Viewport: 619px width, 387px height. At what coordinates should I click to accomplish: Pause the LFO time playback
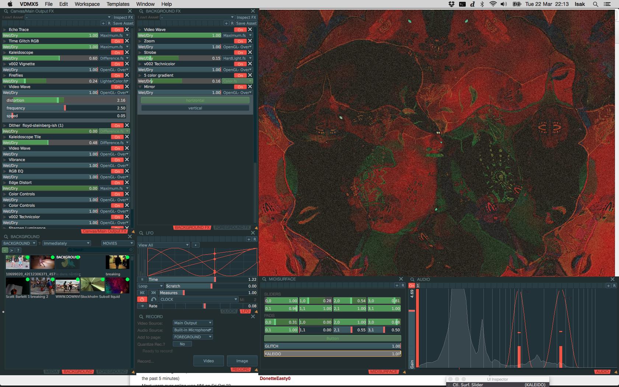[x=142, y=279]
